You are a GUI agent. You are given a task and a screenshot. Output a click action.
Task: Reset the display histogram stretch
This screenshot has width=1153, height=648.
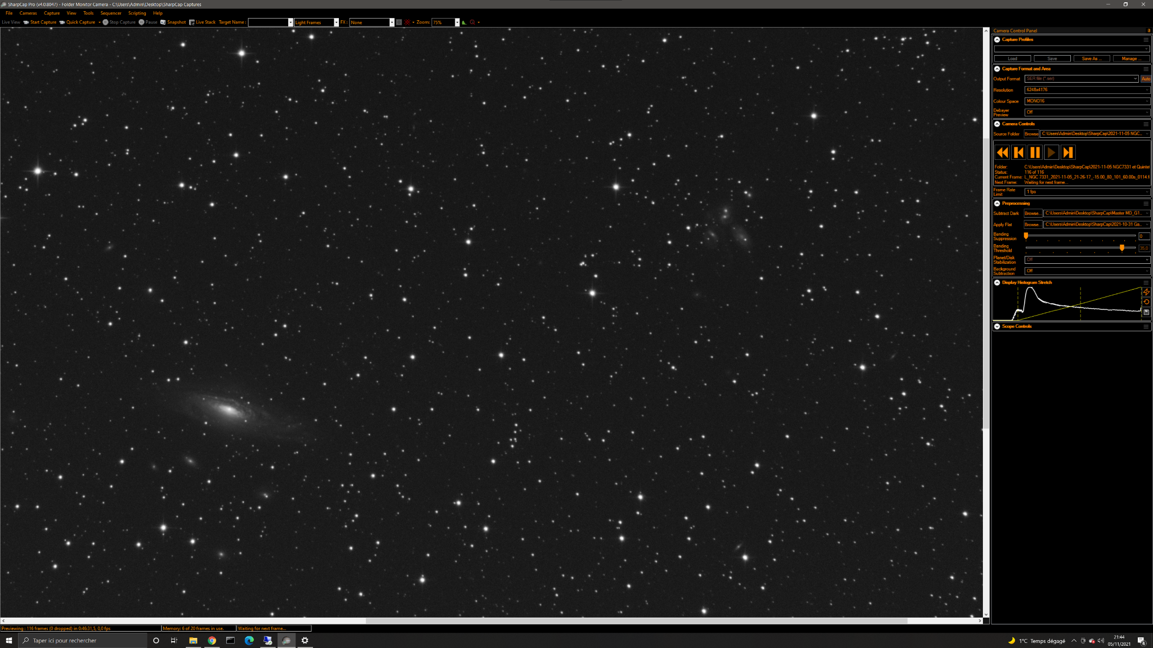(x=1146, y=302)
